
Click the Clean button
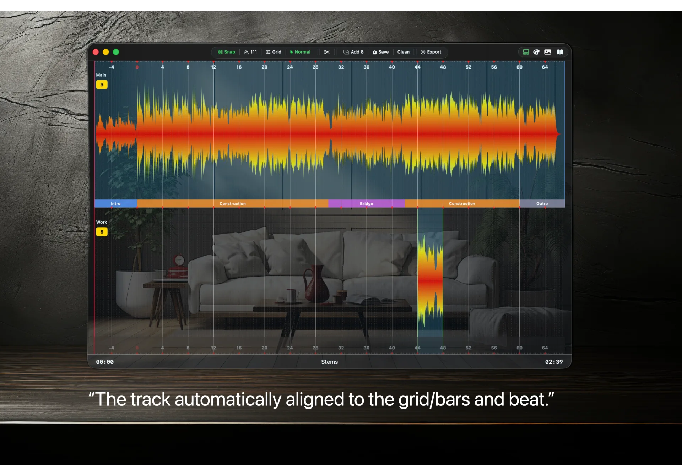pos(403,52)
